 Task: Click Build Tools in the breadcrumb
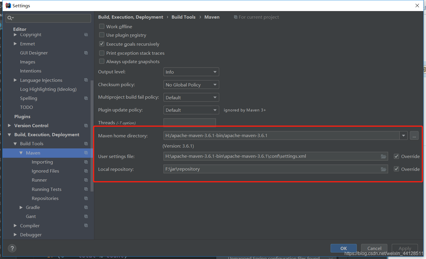tap(183, 17)
